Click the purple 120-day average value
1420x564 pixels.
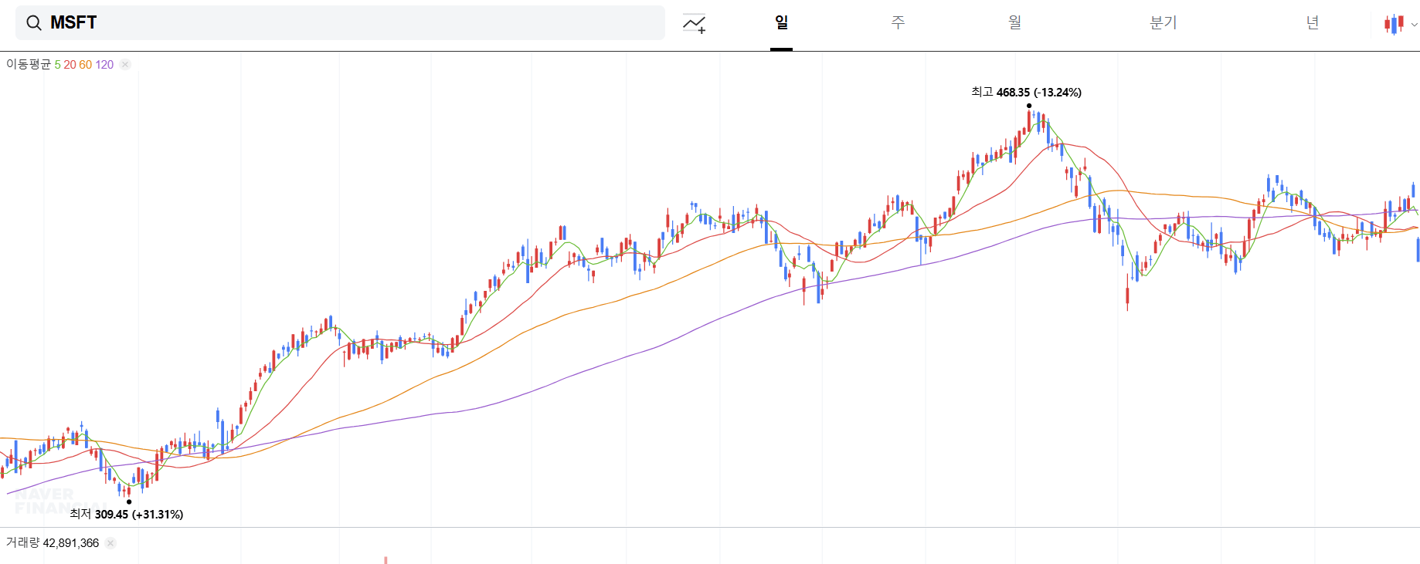[x=104, y=65]
